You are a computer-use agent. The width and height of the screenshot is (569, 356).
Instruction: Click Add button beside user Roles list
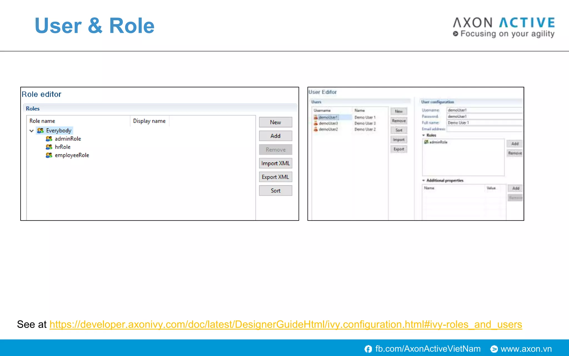(515, 144)
